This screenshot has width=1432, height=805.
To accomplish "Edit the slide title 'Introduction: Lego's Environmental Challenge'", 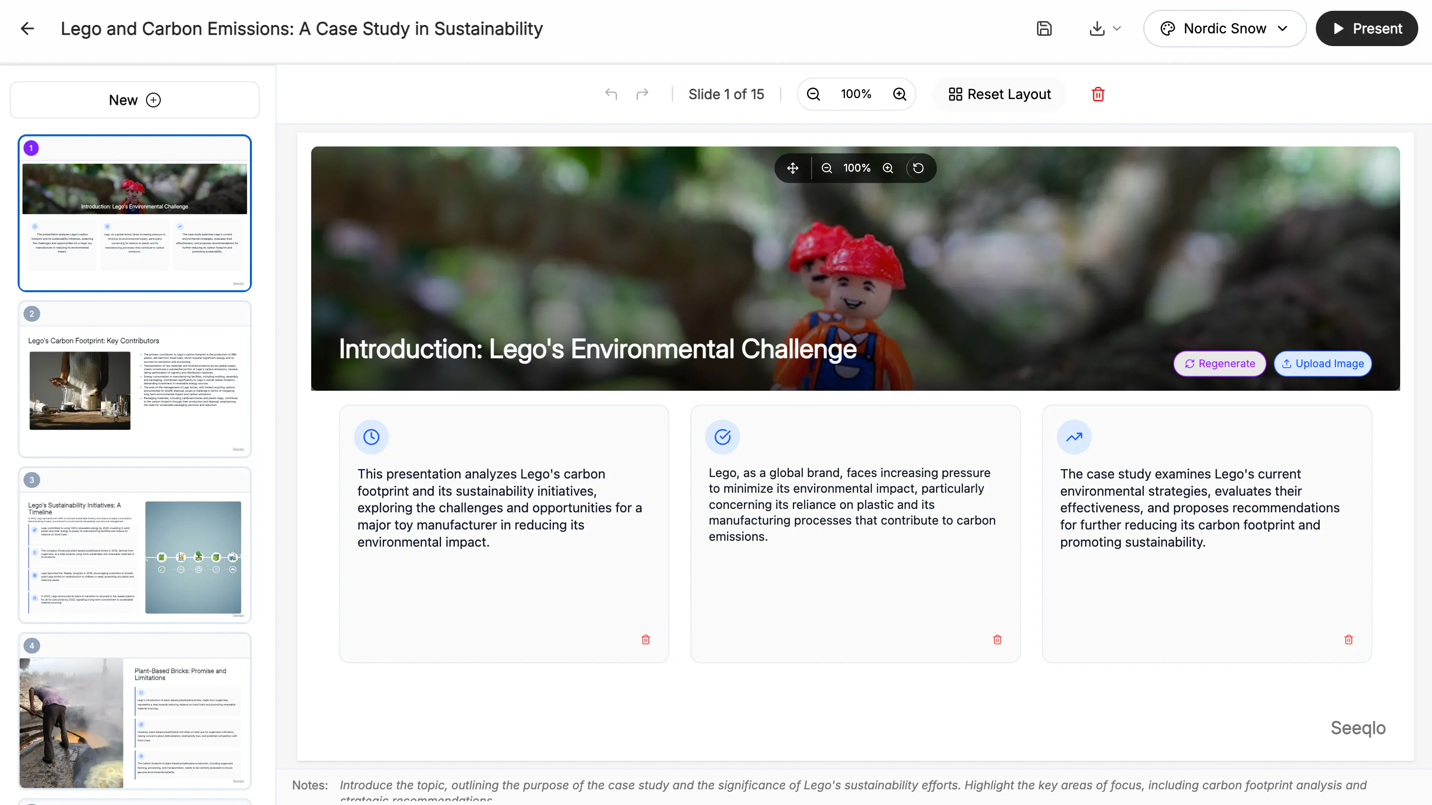I will click(597, 349).
